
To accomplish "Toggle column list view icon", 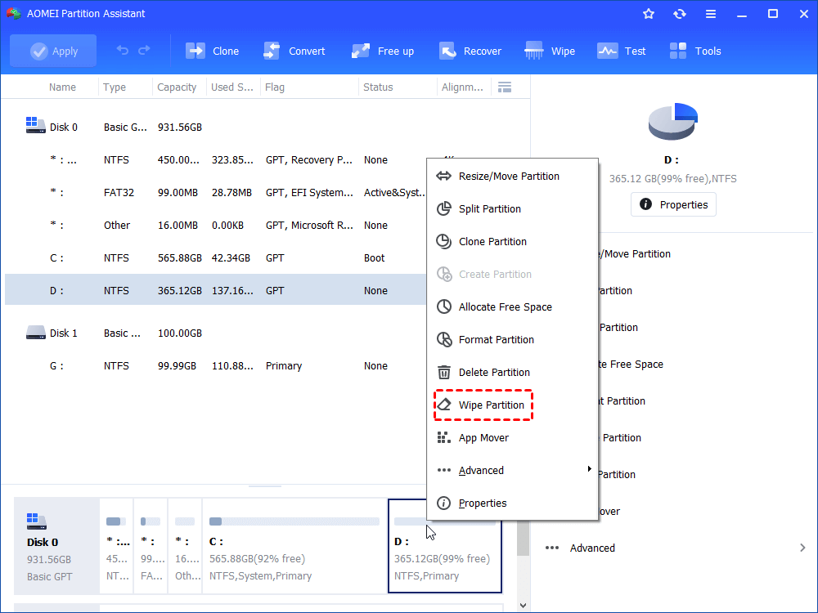I will click(x=505, y=87).
